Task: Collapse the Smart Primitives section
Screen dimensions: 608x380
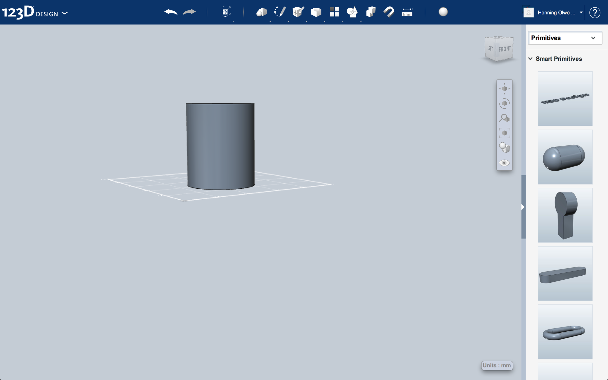Action: click(530, 59)
